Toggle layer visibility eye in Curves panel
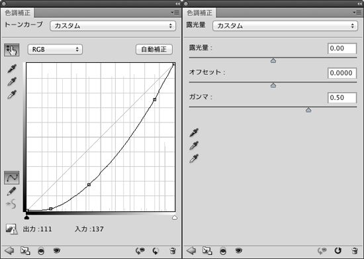 pos(57,250)
